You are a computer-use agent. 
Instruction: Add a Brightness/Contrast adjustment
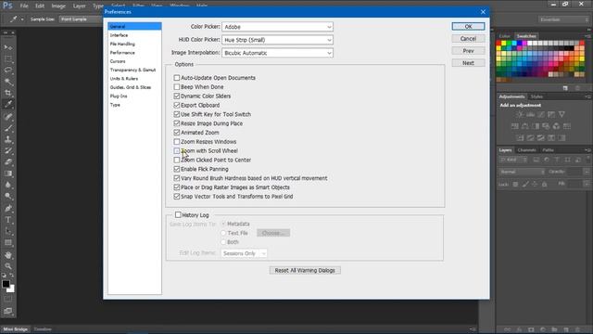click(520, 114)
